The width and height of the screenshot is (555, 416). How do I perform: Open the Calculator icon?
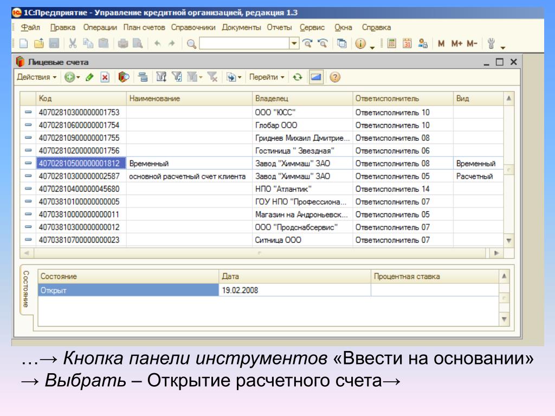(392, 43)
